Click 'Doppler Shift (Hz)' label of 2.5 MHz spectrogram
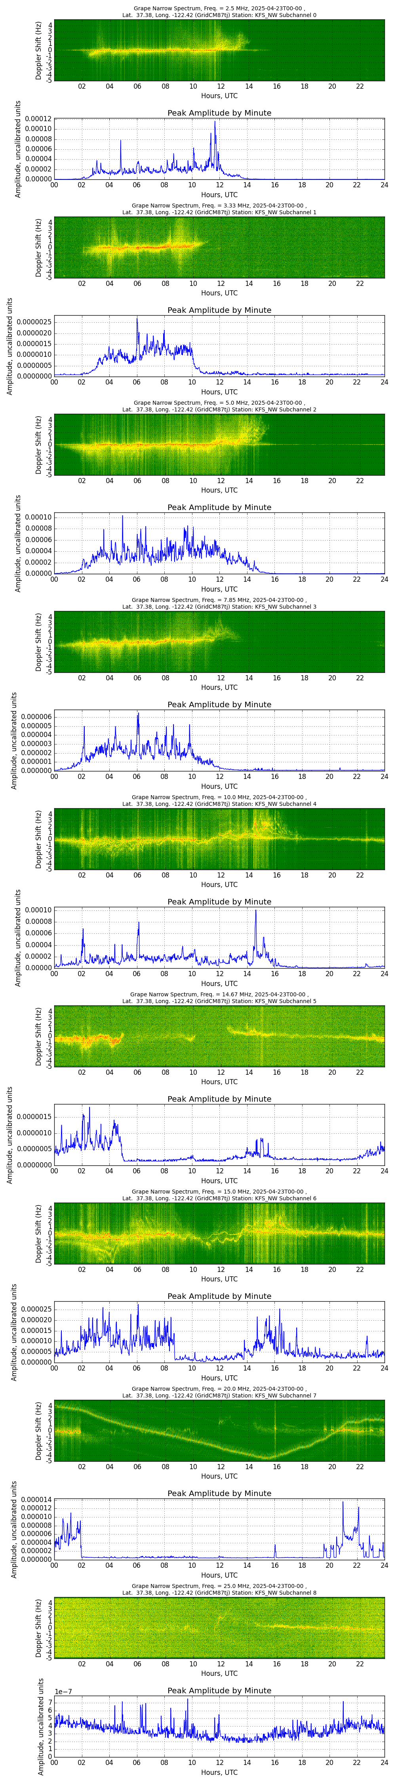The image size is (396, 1782). coord(39,51)
